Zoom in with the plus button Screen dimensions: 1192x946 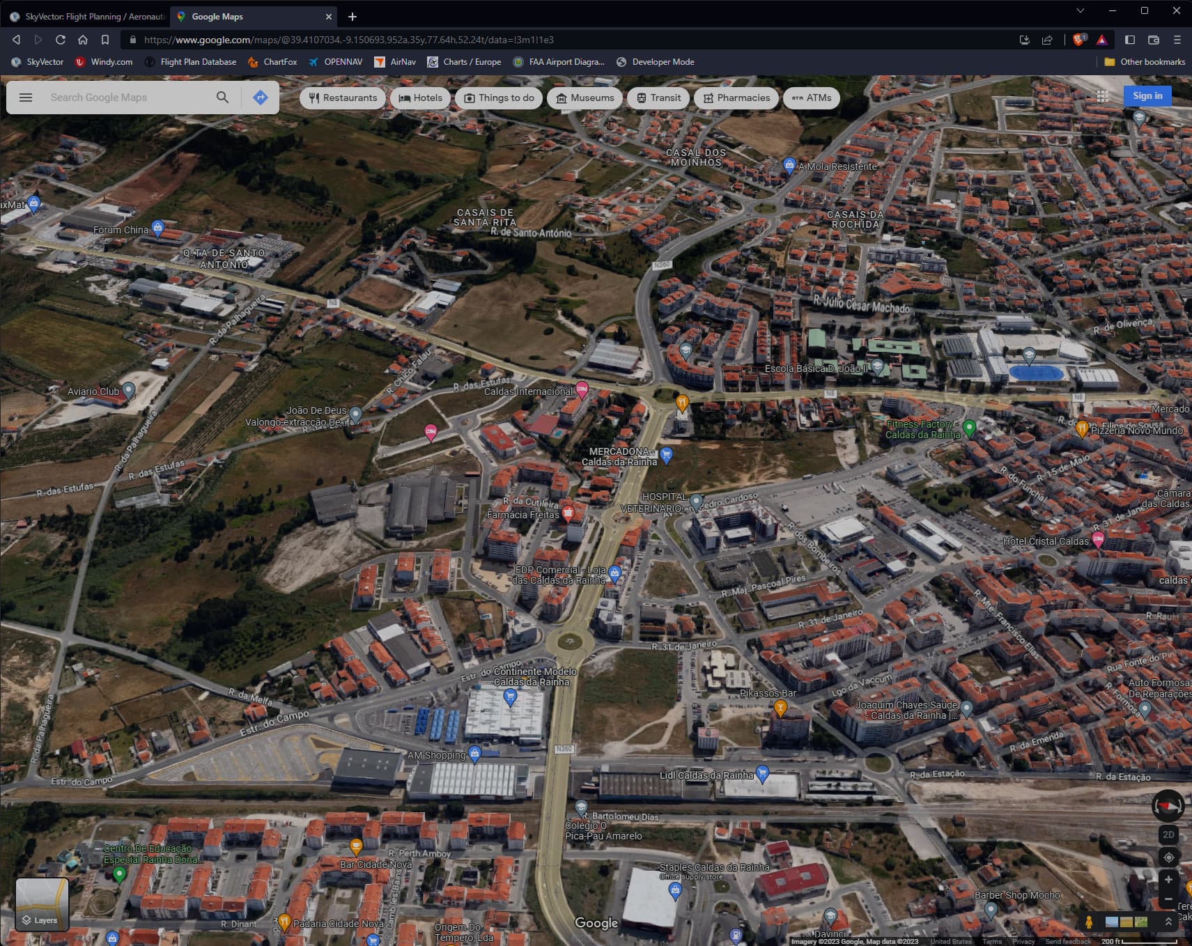(x=1168, y=880)
